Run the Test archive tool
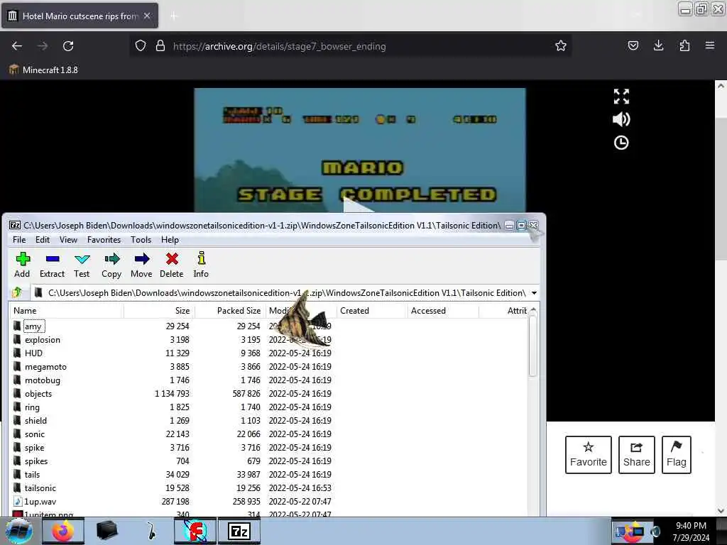 (x=82, y=265)
